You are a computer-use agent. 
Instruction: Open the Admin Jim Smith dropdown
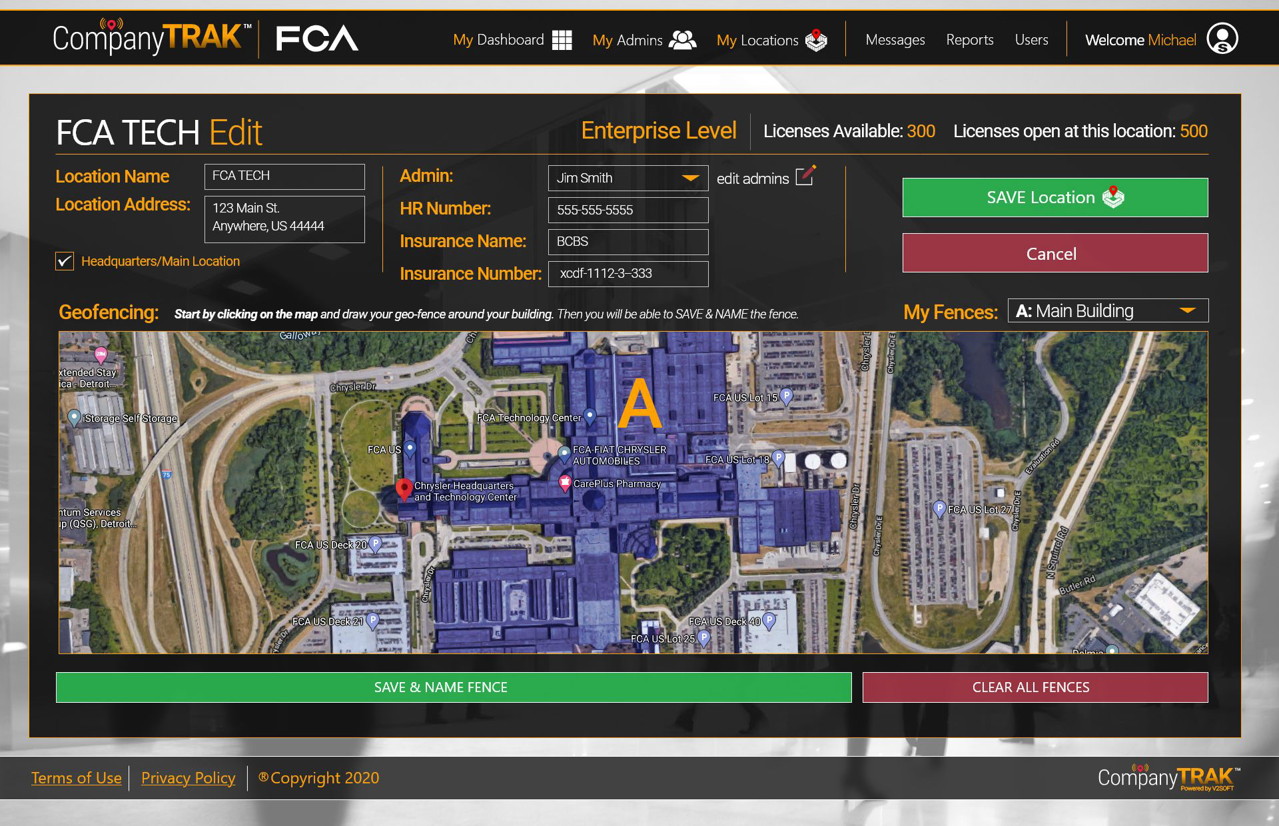pyautogui.click(x=628, y=178)
